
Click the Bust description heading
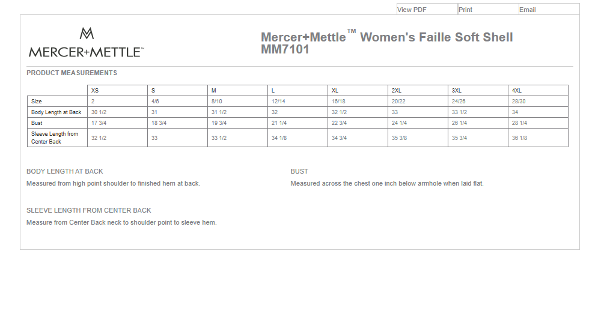(299, 171)
